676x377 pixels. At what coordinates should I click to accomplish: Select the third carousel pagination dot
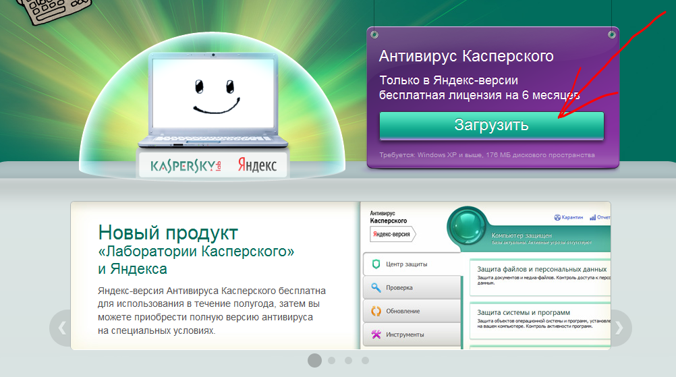(x=348, y=360)
